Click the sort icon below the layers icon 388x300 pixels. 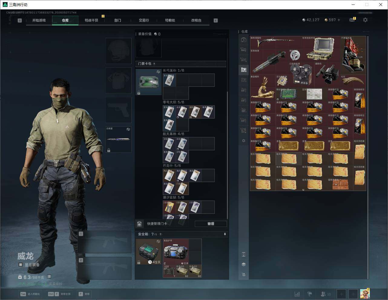pyautogui.click(x=244, y=275)
